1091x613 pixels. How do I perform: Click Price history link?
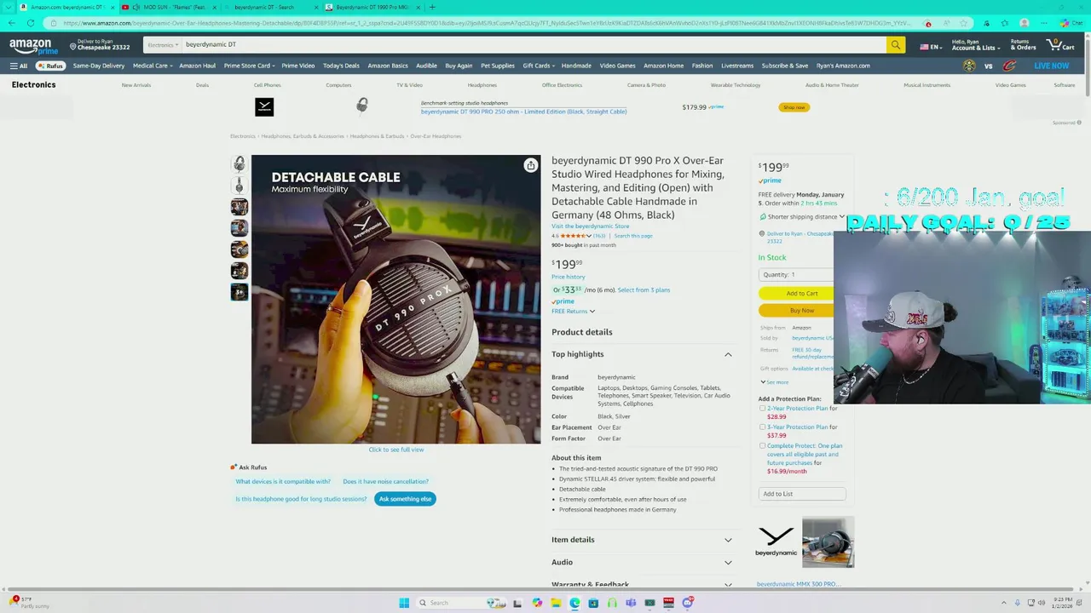click(569, 277)
